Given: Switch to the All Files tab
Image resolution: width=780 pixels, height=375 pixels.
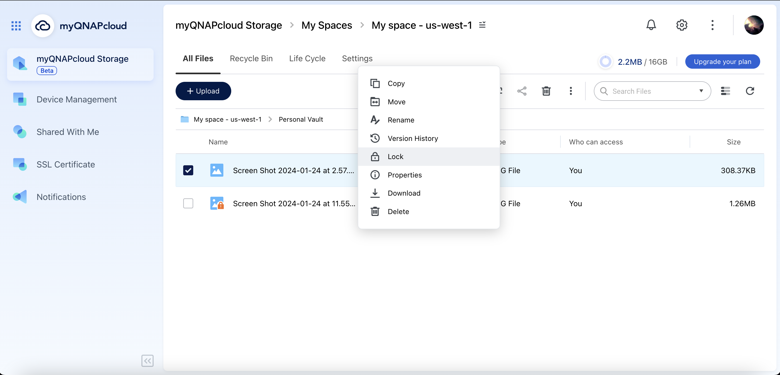Looking at the screenshot, I should 198,58.
